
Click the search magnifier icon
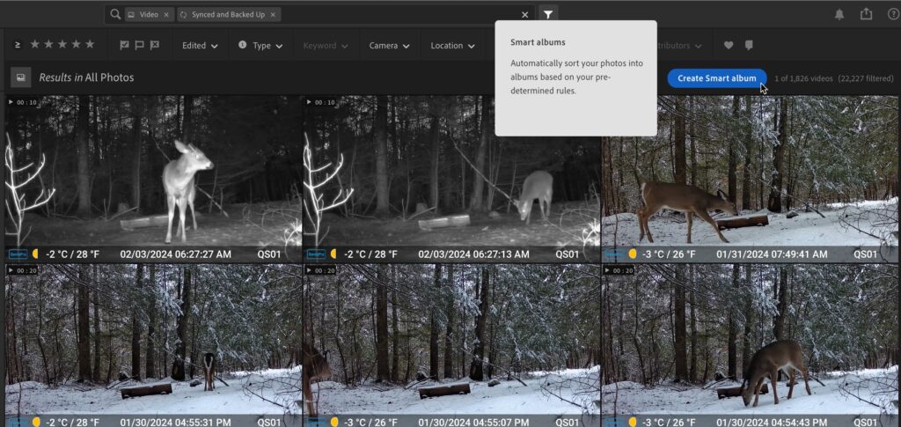pyautogui.click(x=115, y=14)
